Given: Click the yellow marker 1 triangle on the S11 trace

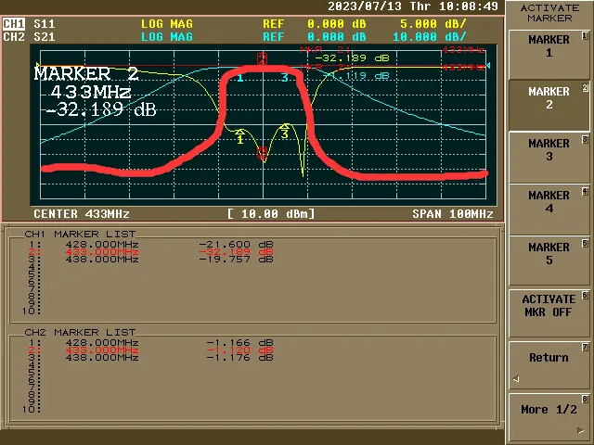Looking at the screenshot, I should [240, 135].
